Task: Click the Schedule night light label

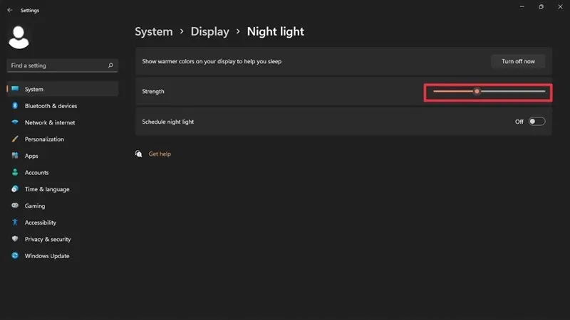Action: [168, 122]
